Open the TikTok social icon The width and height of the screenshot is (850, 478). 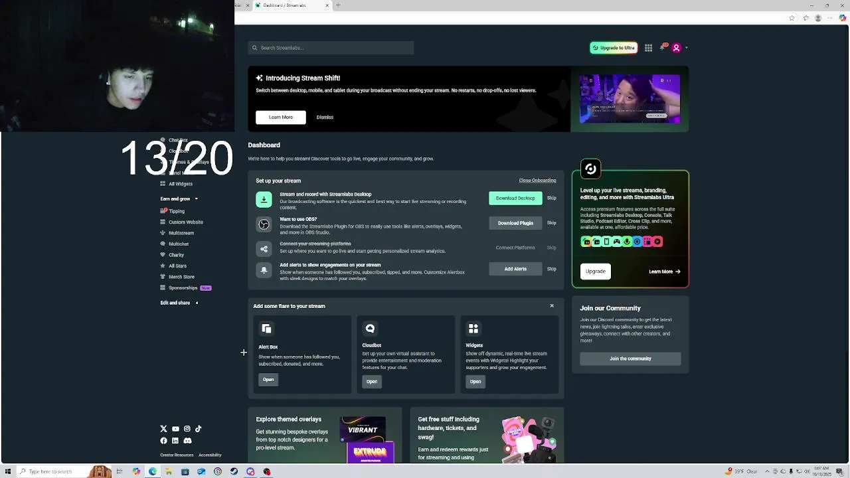coord(198,429)
